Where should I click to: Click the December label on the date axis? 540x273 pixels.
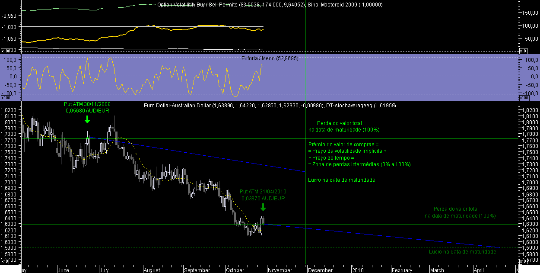pos(320,270)
